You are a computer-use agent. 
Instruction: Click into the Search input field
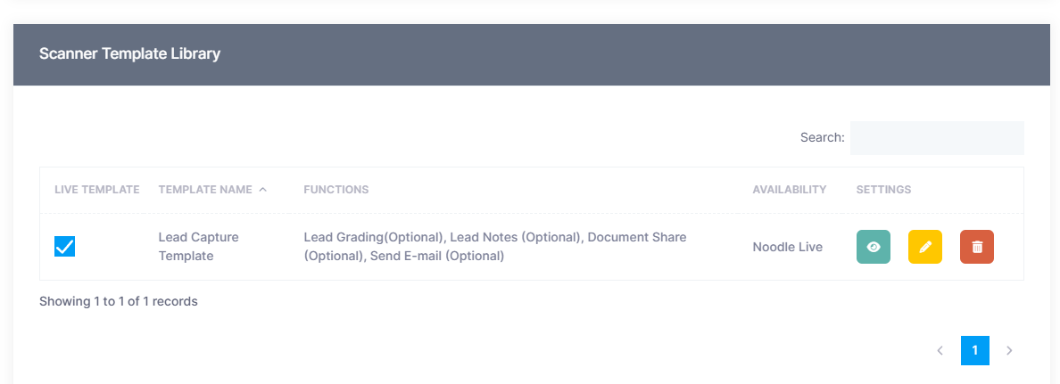pos(936,138)
